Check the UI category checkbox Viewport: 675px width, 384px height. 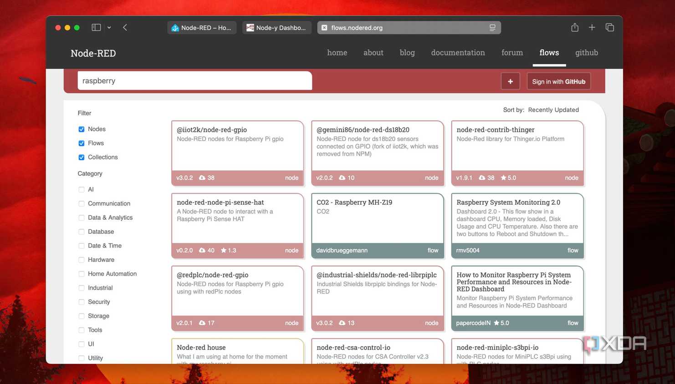(82, 344)
